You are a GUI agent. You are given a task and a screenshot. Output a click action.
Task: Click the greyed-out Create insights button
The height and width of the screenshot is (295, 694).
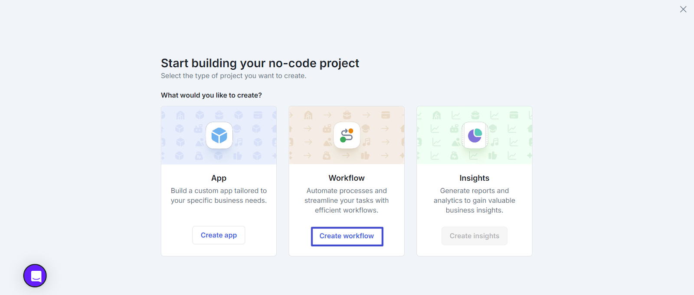pyautogui.click(x=474, y=236)
